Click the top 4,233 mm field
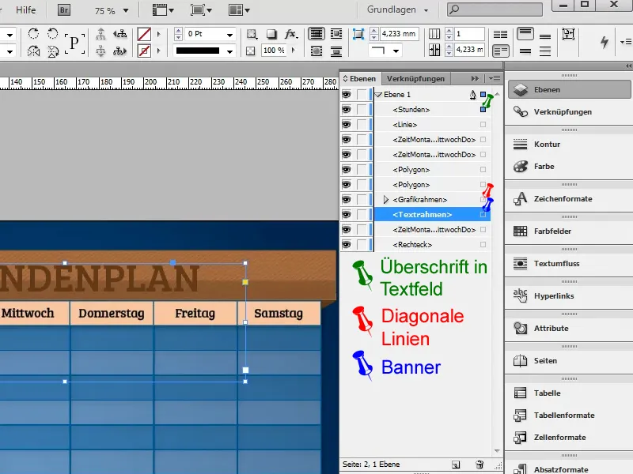Screen dimensions: 633x474 tap(399, 34)
